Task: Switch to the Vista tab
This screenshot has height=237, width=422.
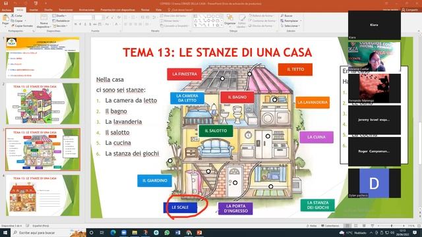Action: pyautogui.click(x=158, y=10)
